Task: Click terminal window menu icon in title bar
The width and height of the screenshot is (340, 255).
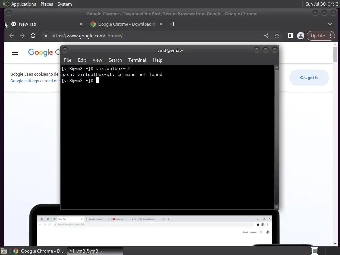Action: point(65,50)
